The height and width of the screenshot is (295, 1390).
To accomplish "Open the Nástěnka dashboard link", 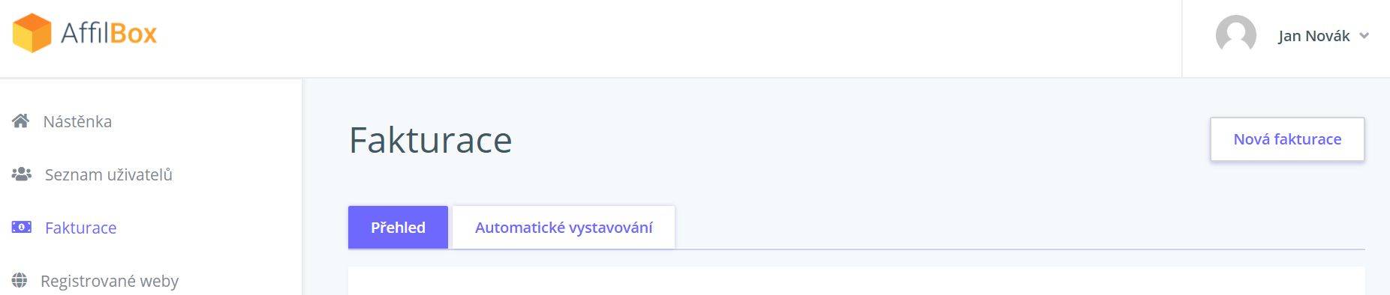I will click(77, 121).
